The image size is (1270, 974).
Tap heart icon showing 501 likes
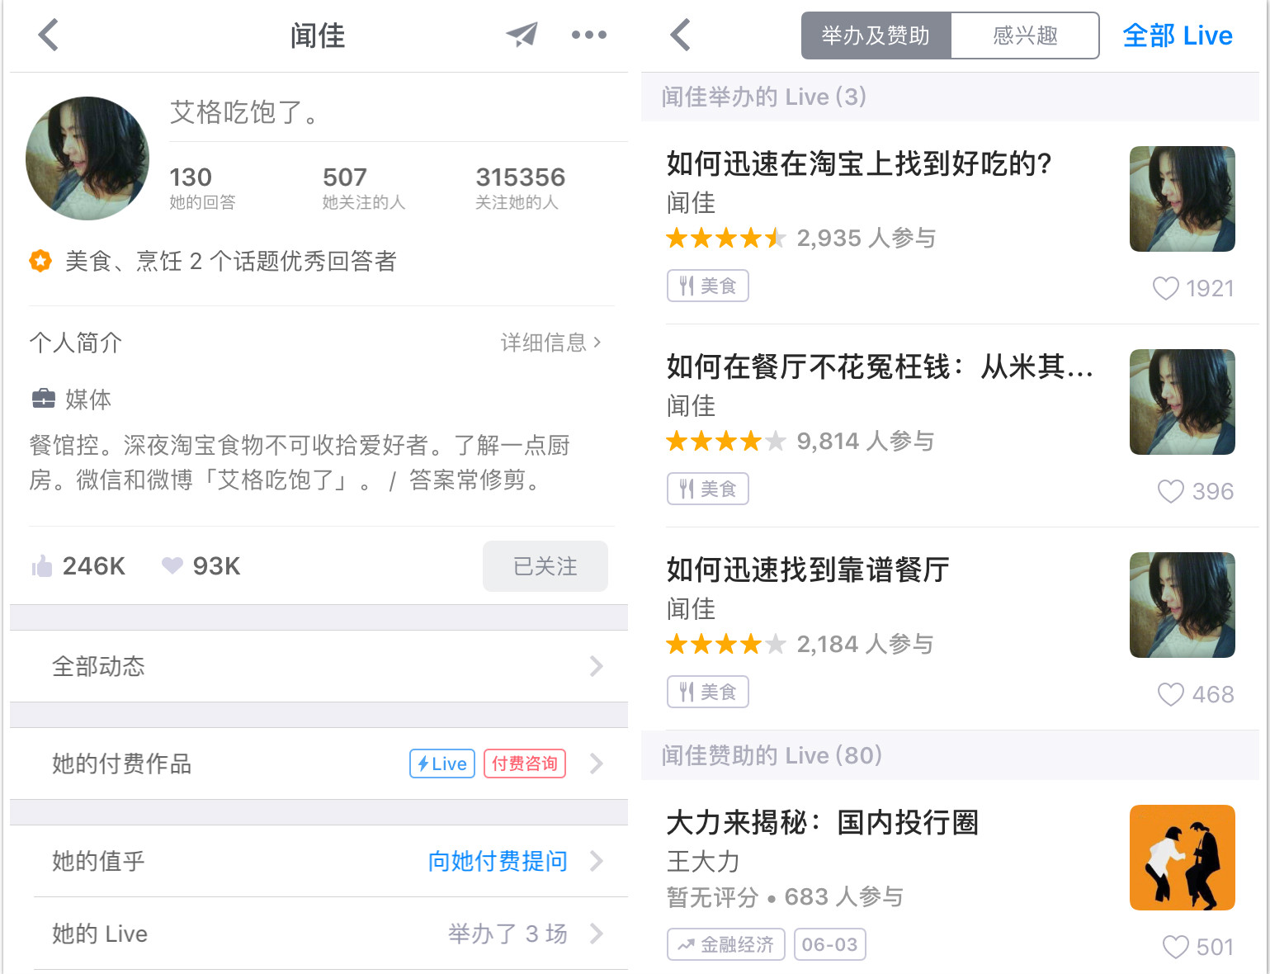(x=1175, y=947)
